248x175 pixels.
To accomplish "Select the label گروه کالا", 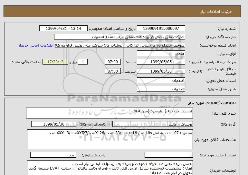I will [228, 124].
